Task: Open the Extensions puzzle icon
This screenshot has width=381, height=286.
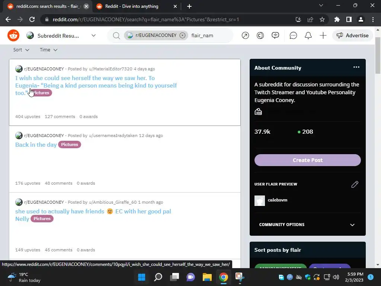Action: coord(337,19)
